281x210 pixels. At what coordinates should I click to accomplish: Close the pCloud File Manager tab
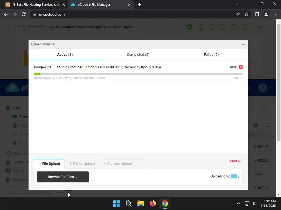click(129, 5)
